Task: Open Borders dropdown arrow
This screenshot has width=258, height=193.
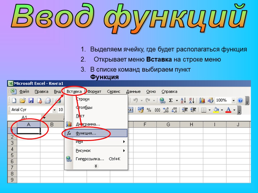Action: pyautogui.click(x=210, y=110)
